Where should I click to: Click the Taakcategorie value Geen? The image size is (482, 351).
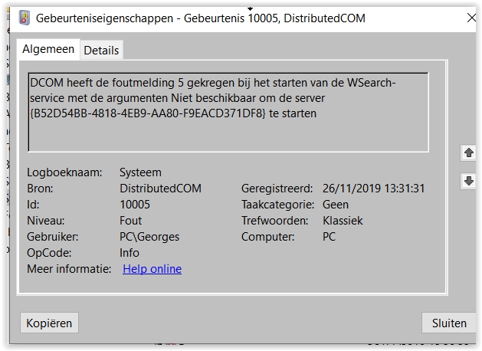click(x=336, y=205)
